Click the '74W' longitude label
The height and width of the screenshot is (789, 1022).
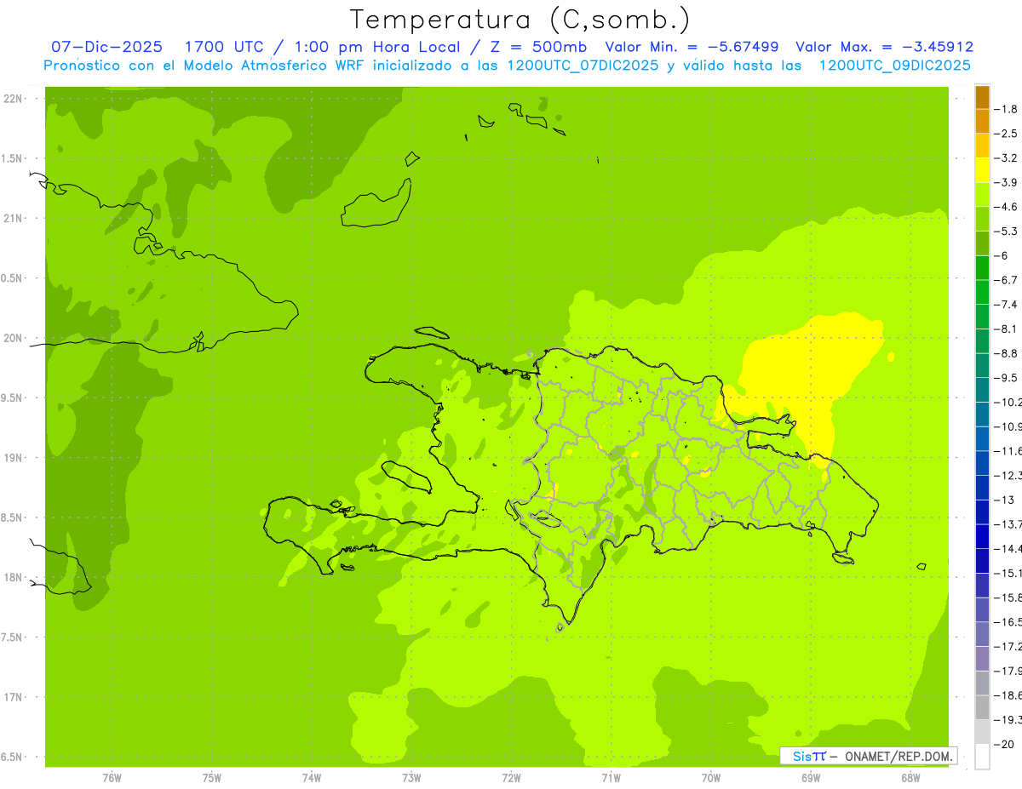312,777
